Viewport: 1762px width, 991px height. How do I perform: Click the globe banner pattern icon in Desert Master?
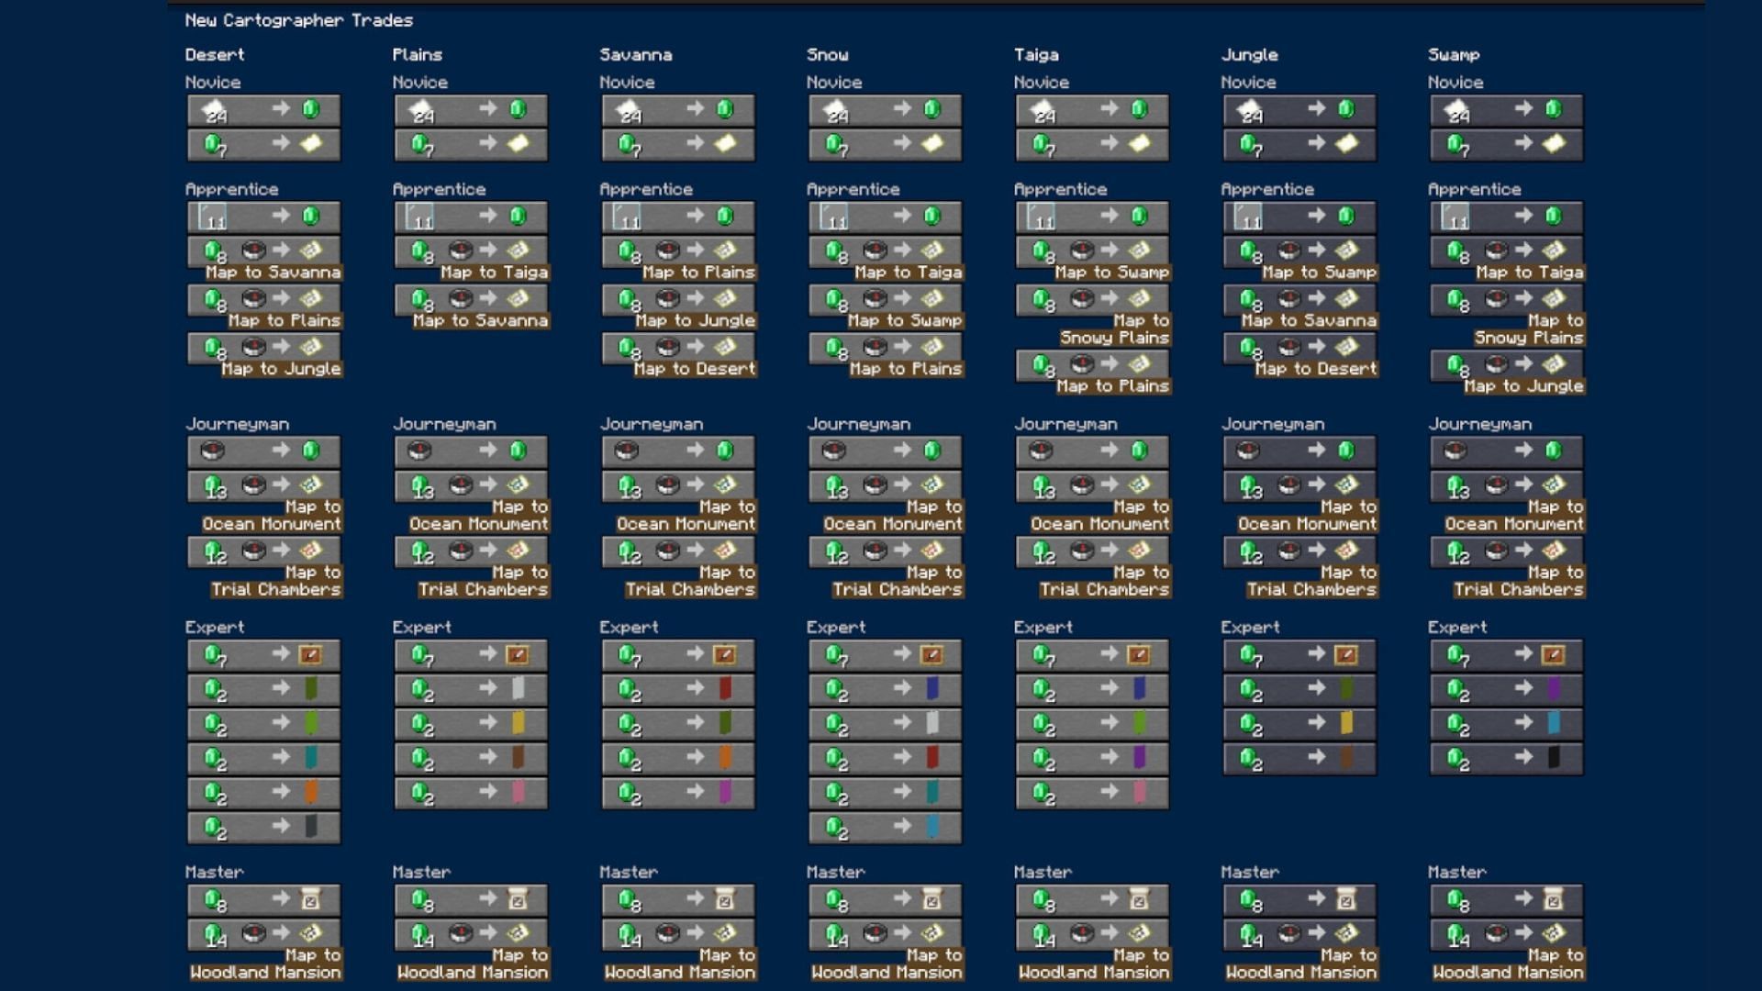[x=310, y=899]
